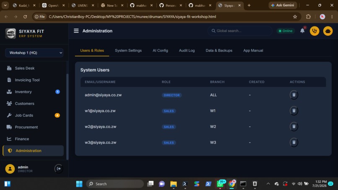Viewport: 338px width, 190px height.
Task: Open WhatsApp from the taskbar
Action: click(x=220, y=184)
